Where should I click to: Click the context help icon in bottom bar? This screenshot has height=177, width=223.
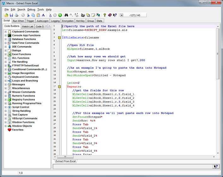click(x=216, y=166)
